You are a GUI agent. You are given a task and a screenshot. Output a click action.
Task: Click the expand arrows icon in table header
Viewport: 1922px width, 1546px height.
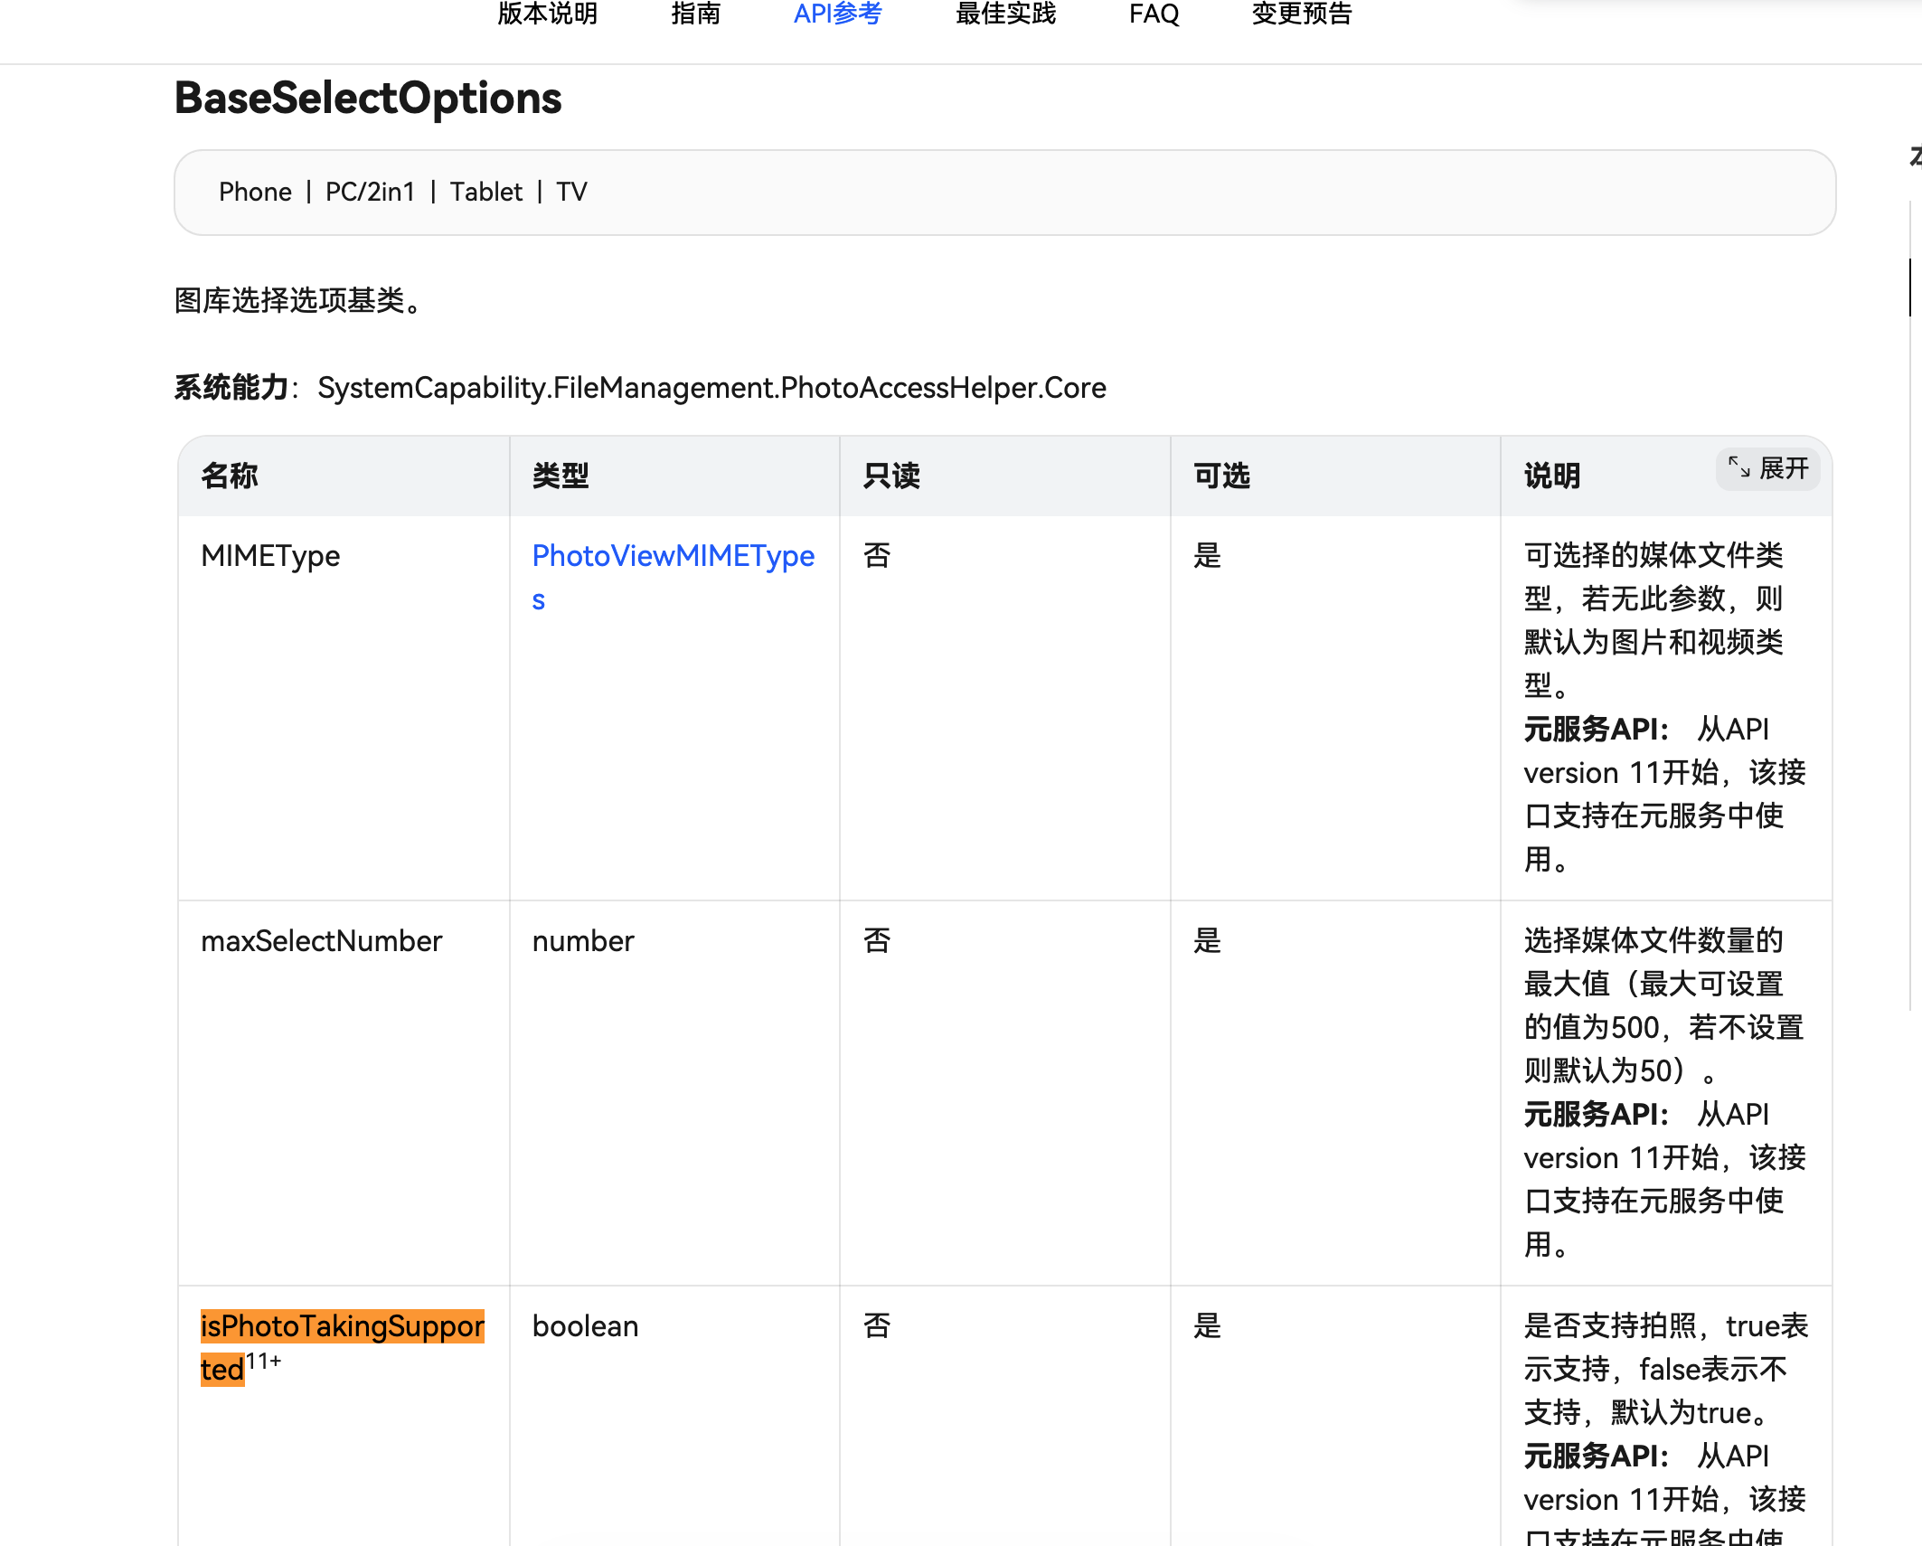[1738, 467]
